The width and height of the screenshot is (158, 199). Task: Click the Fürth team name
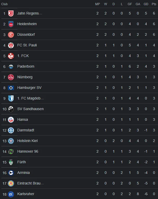tap(22, 162)
